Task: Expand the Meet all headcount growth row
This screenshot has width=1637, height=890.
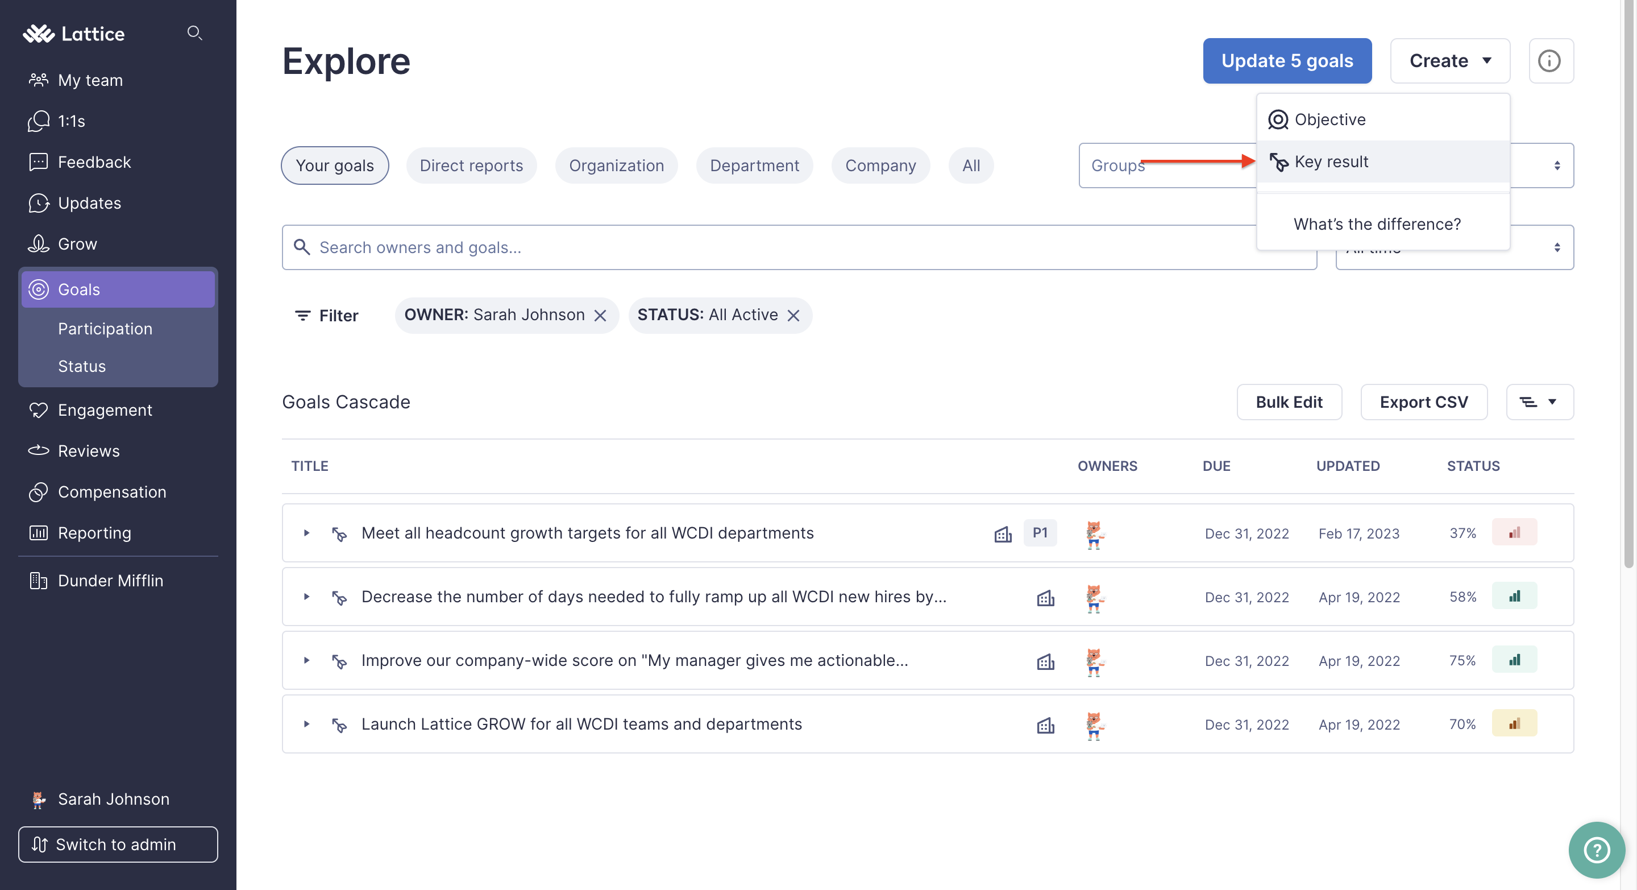Action: tap(306, 533)
